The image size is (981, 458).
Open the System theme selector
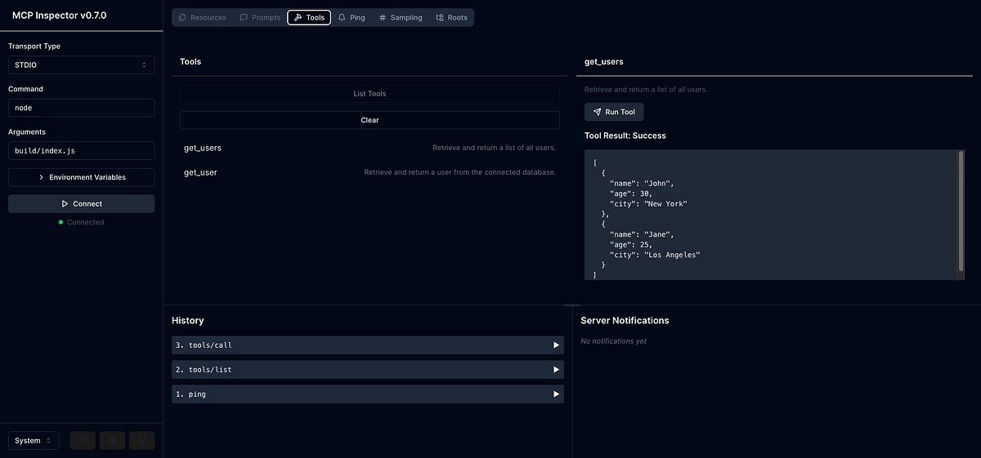[x=34, y=441]
